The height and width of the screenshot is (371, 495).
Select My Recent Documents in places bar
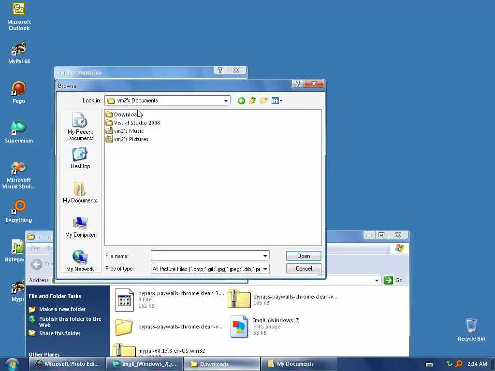click(80, 127)
